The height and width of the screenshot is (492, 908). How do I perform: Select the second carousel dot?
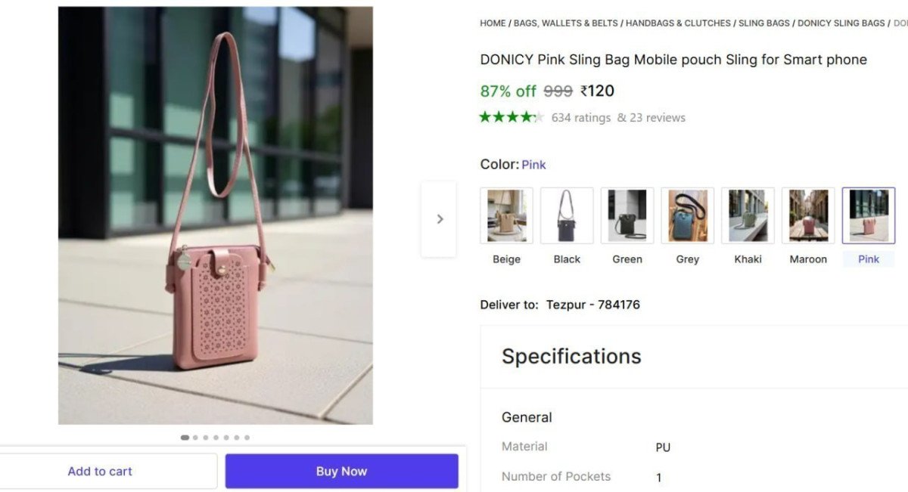pos(194,437)
